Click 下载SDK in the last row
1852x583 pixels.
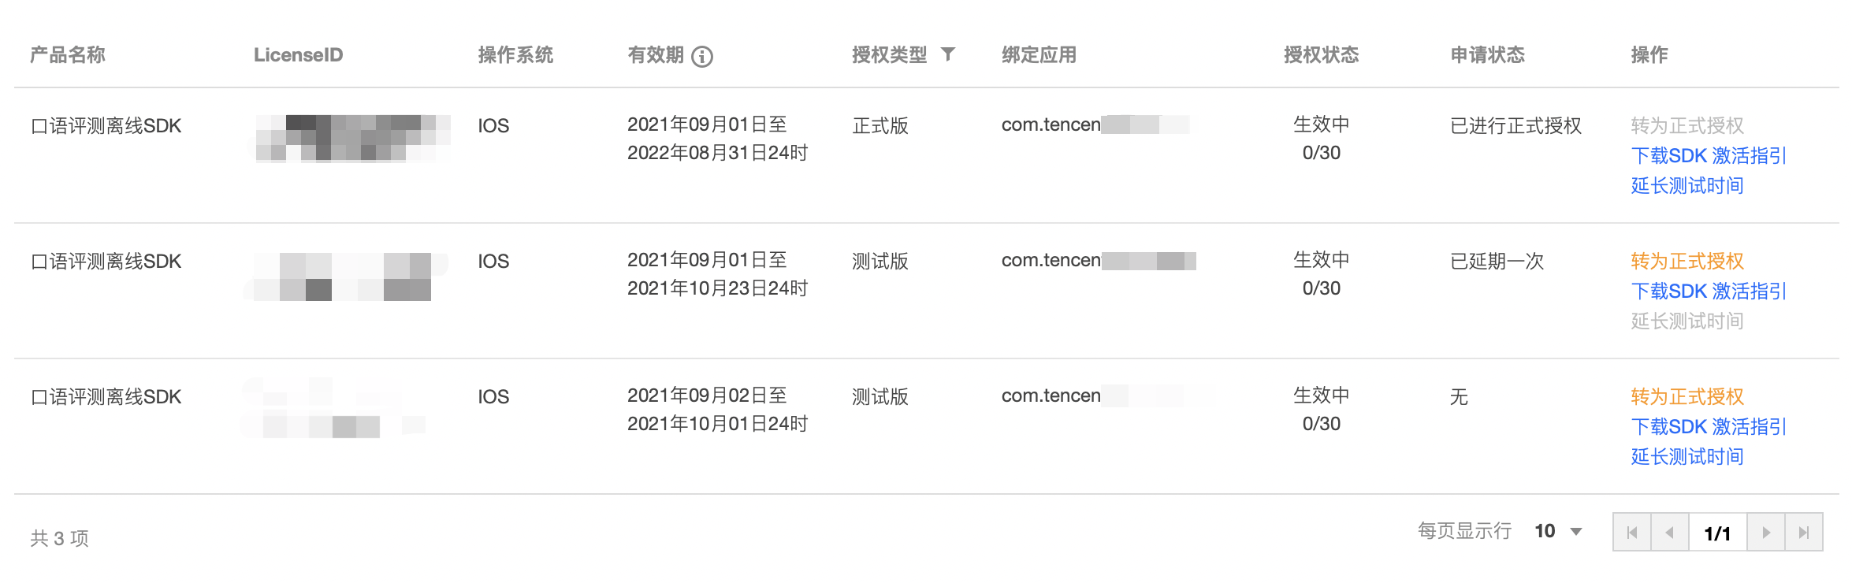1668,427
